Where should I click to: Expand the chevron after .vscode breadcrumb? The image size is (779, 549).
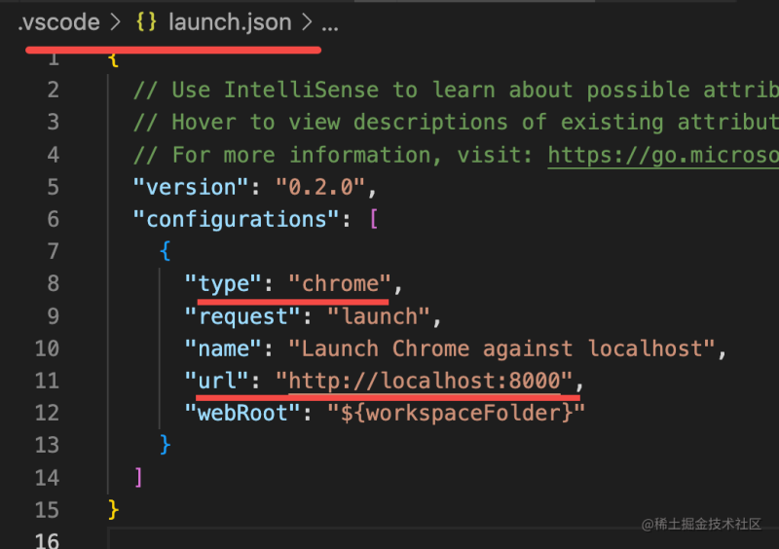point(117,22)
